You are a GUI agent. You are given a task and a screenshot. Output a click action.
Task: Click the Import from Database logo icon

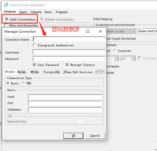(6, 5)
